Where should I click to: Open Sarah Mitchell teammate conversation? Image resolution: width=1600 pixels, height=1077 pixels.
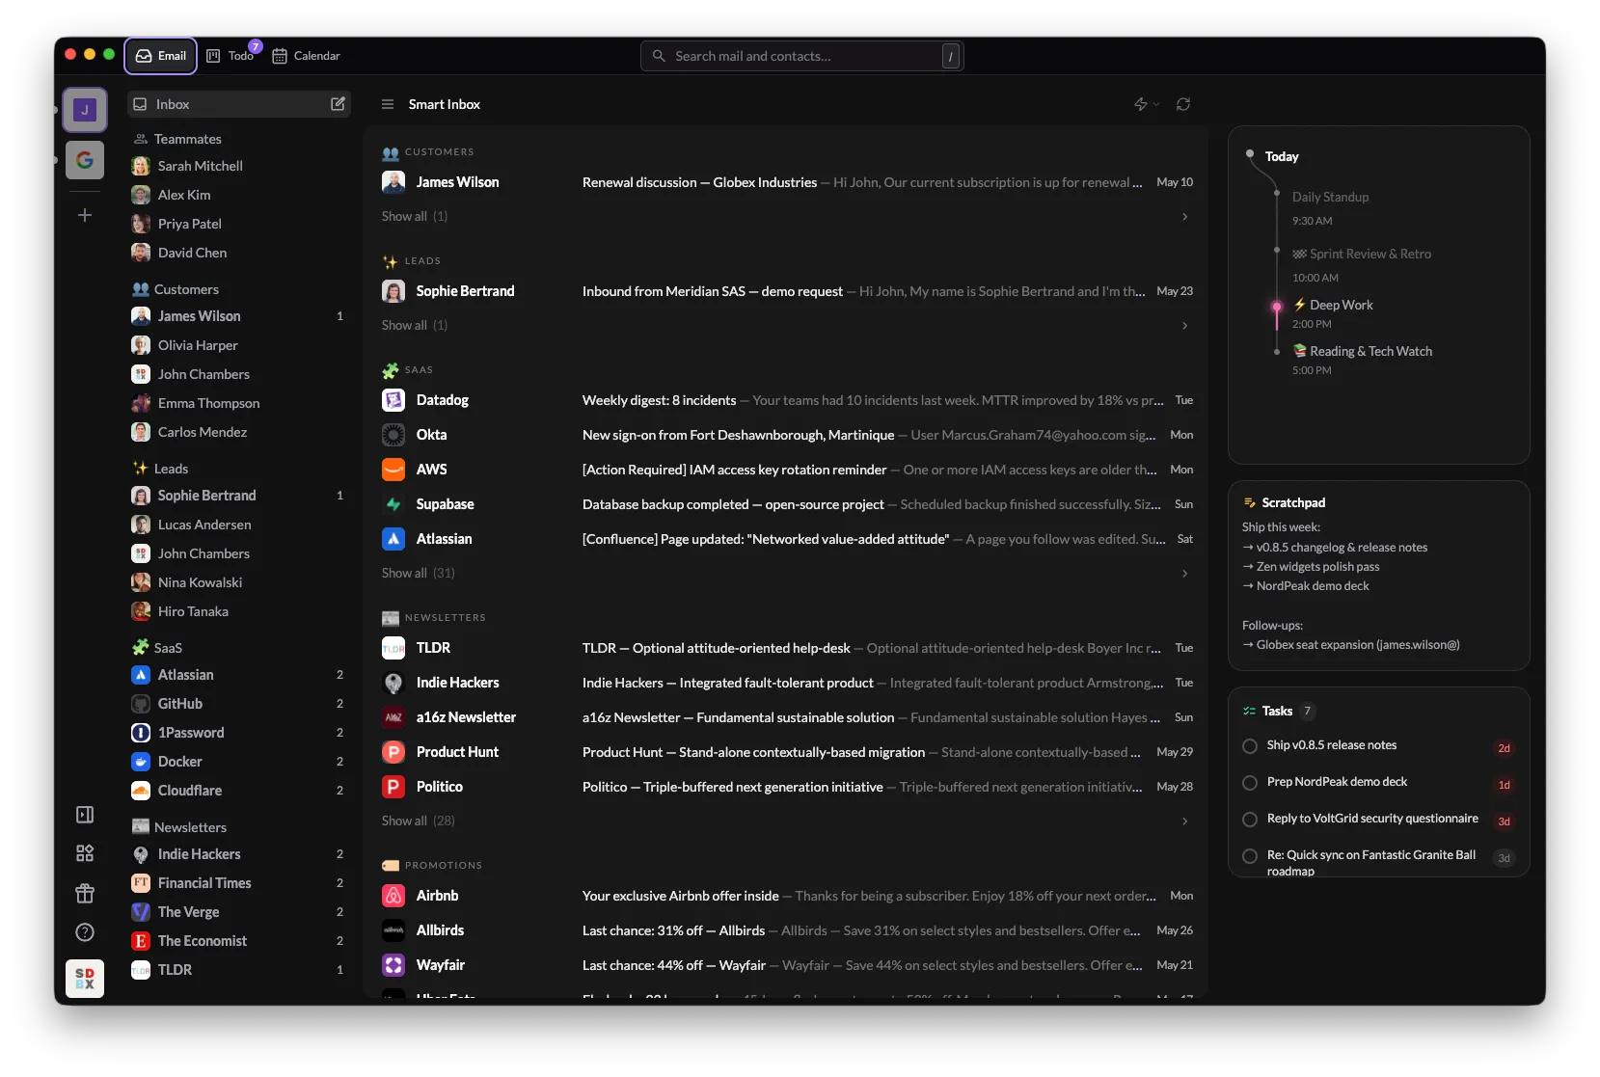point(239,166)
